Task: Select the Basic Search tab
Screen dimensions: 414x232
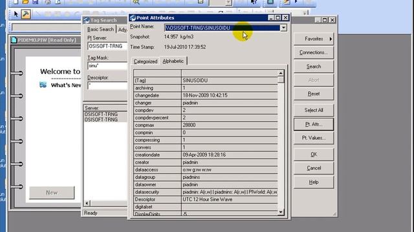Action: pos(100,29)
